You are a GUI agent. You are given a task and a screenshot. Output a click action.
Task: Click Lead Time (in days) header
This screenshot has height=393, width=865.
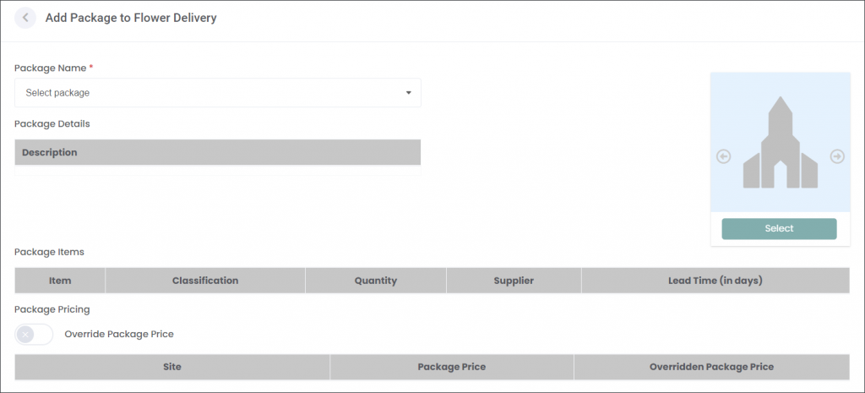click(715, 281)
